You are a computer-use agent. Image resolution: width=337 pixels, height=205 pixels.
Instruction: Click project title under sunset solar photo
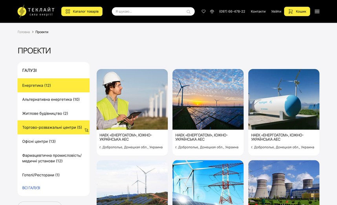[x=201, y=137]
